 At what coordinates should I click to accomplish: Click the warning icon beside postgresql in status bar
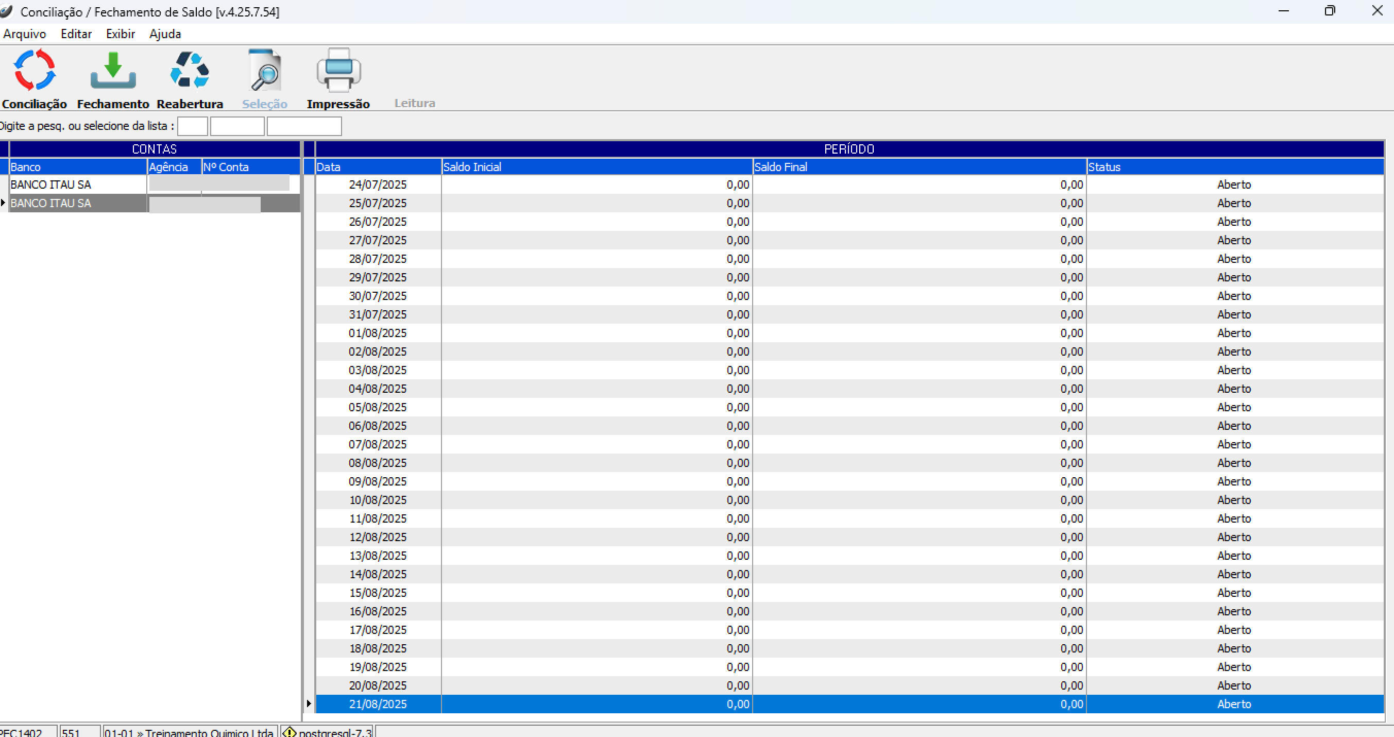click(x=290, y=732)
